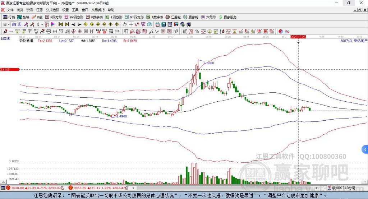Click the blue side-panel collapse arrow
368x199 pixels.
click(x=365, y=149)
